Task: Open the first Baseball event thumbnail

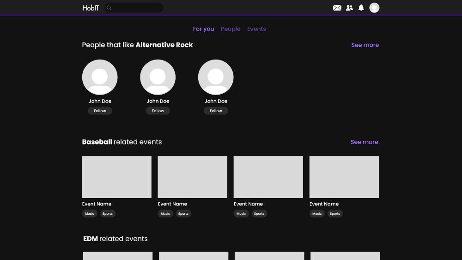Action: click(117, 177)
